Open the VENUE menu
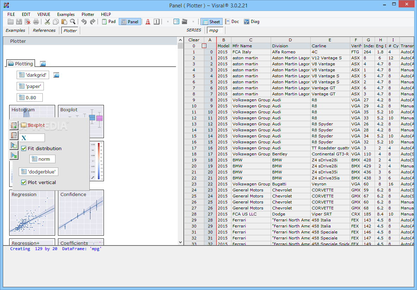The image size is (417, 290). [44, 14]
